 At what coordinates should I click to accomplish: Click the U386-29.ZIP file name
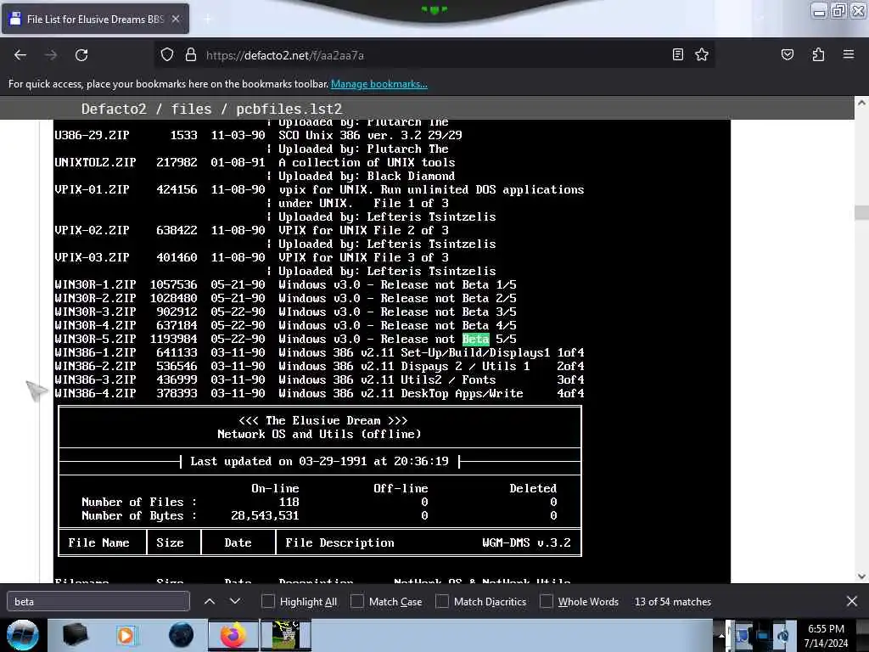coord(92,135)
